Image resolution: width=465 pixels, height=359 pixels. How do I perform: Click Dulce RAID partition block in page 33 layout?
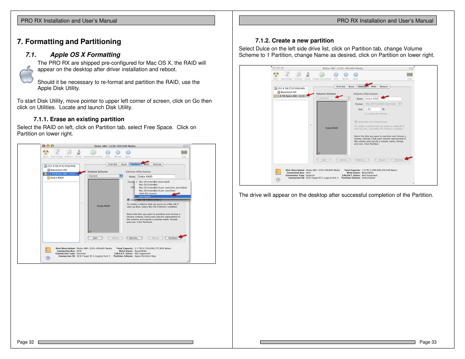(332, 128)
